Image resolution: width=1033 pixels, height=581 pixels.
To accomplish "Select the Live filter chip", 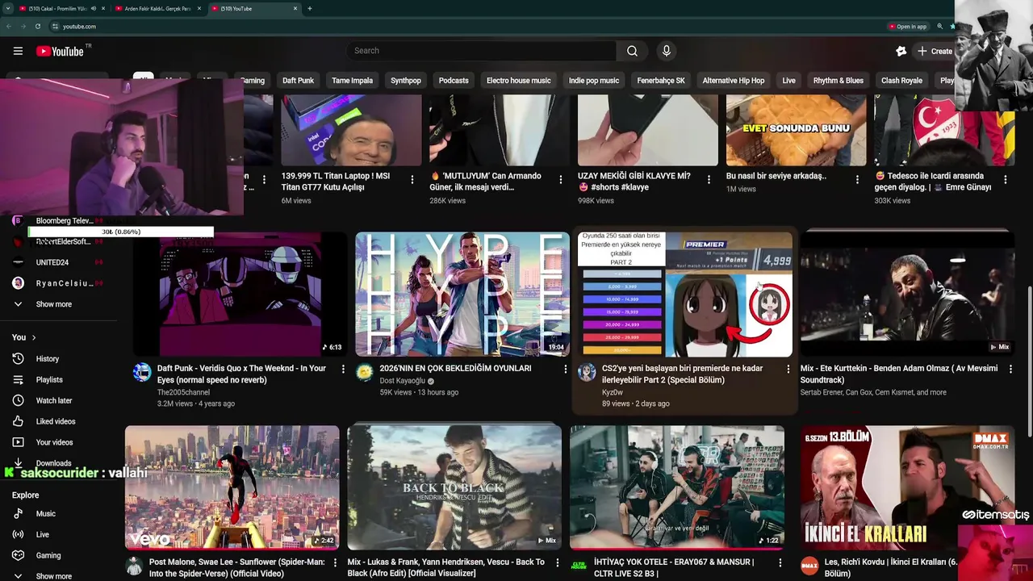I will 788,81.
